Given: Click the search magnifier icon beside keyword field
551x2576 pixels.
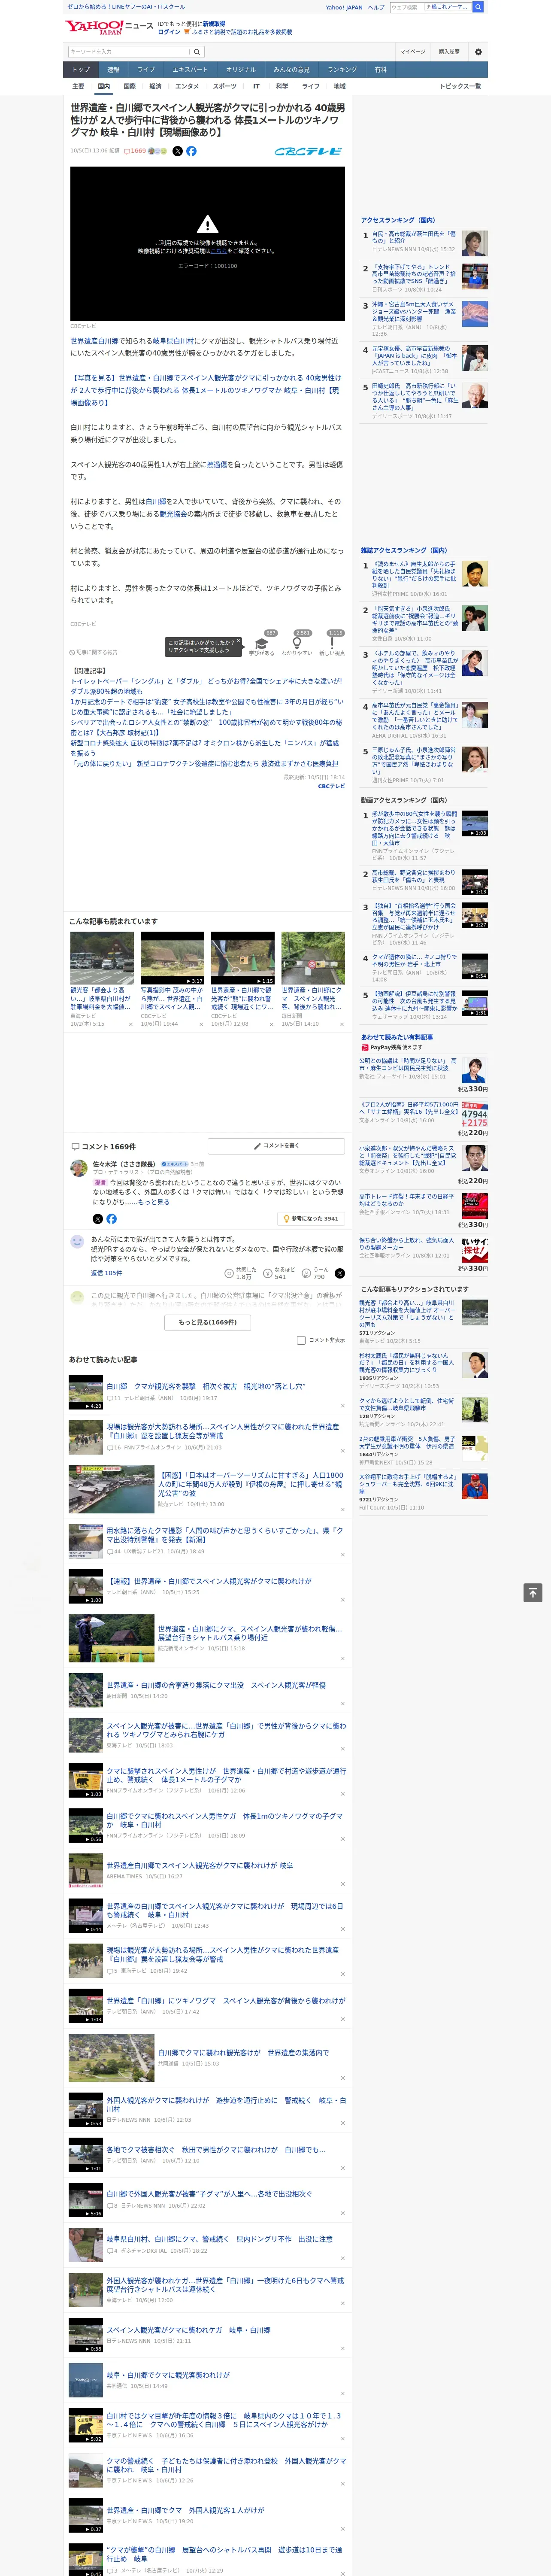Looking at the screenshot, I should 197,52.
